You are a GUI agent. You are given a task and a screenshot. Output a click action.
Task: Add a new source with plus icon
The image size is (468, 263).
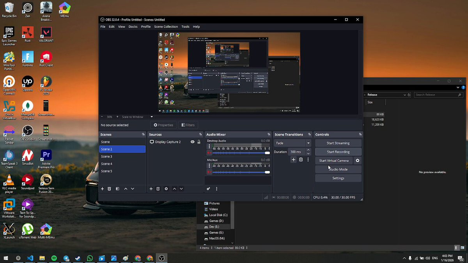(x=151, y=189)
